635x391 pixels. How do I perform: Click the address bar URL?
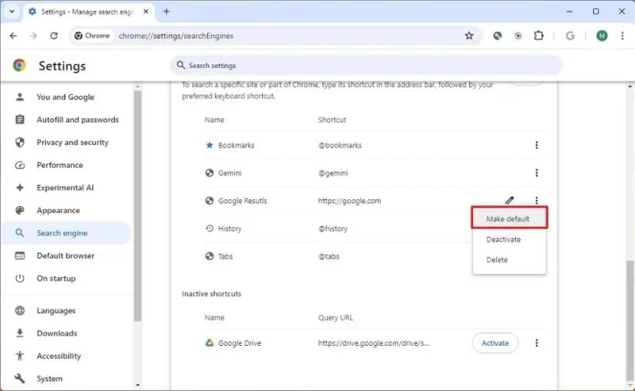(x=175, y=36)
